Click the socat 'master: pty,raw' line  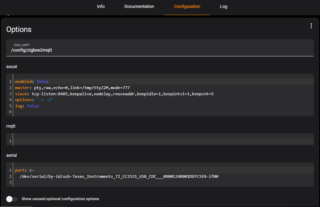tap(72, 88)
